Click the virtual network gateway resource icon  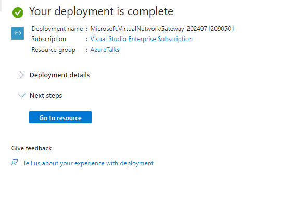tap(18, 33)
